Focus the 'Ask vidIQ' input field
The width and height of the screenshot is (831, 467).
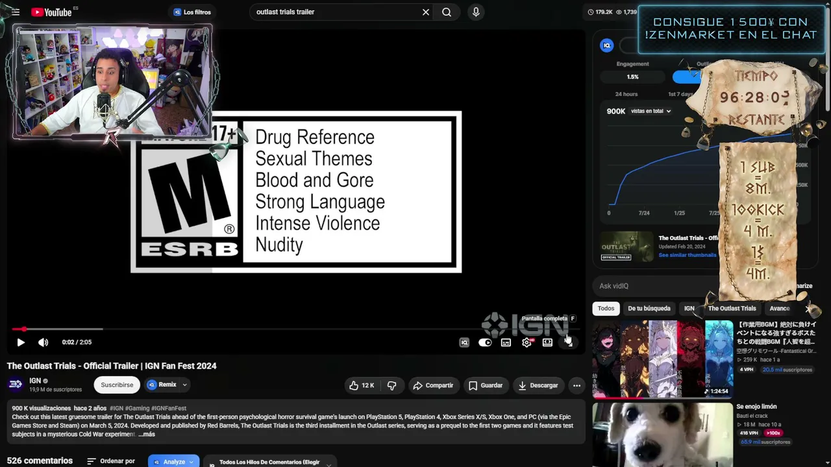[656, 286]
